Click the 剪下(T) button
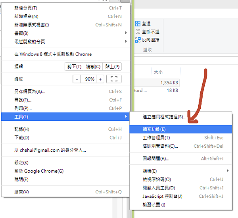Screen dimensions: 238x218 tap(75, 67)
